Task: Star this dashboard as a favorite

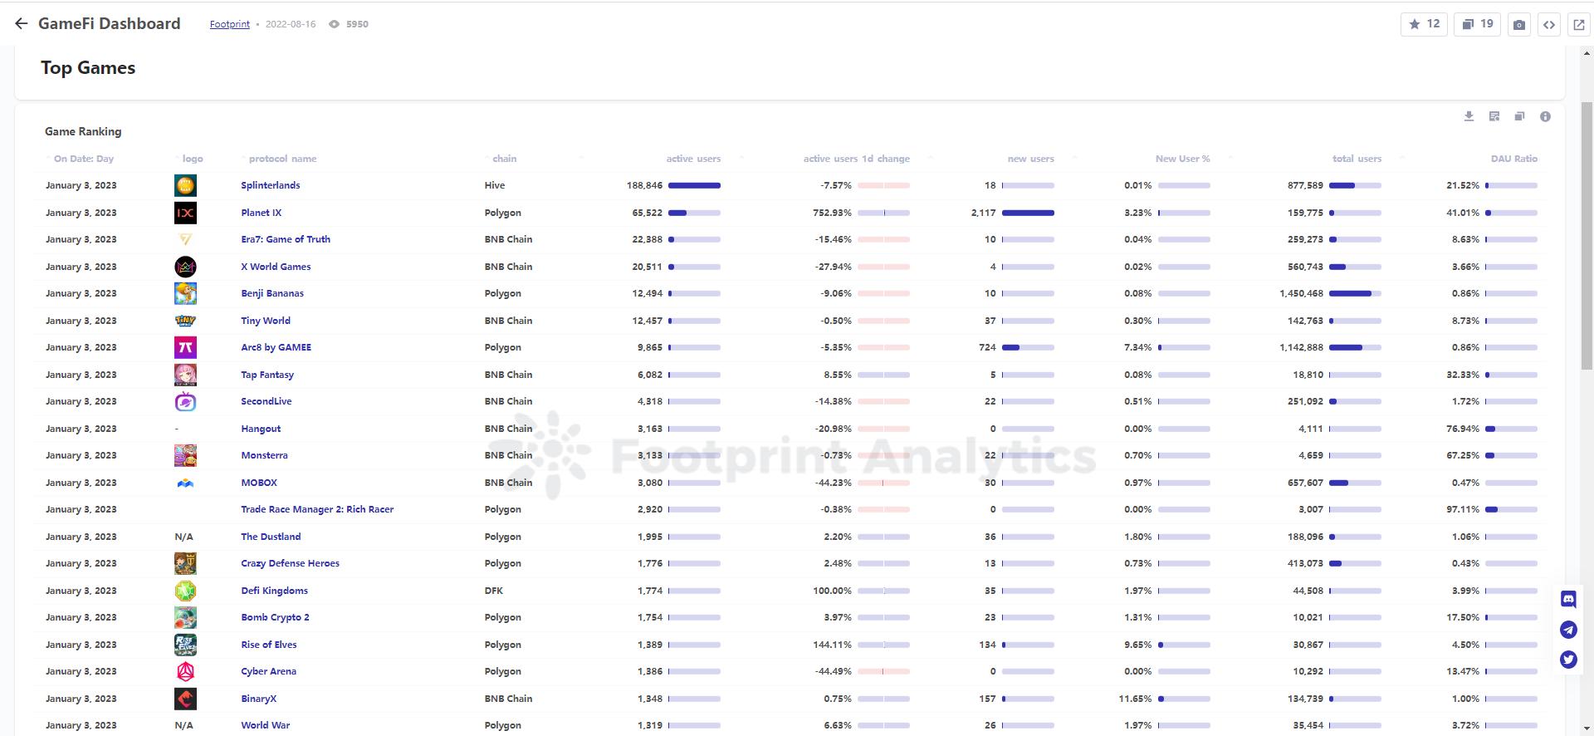Action: [x=1424, y=24]
